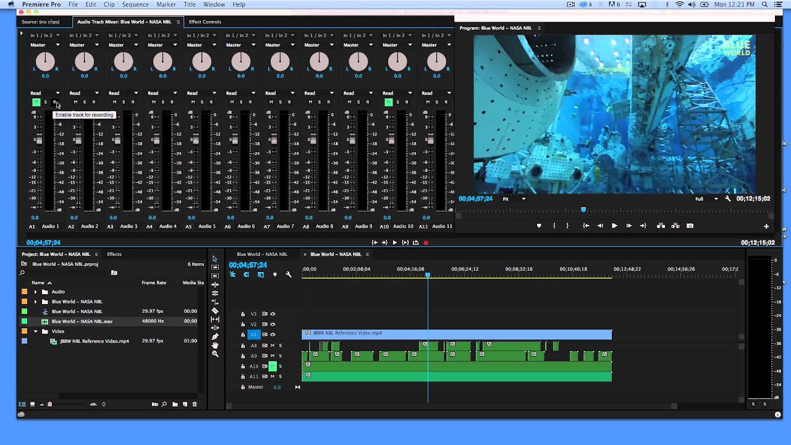Switch to Effects tab

(114, 254)
